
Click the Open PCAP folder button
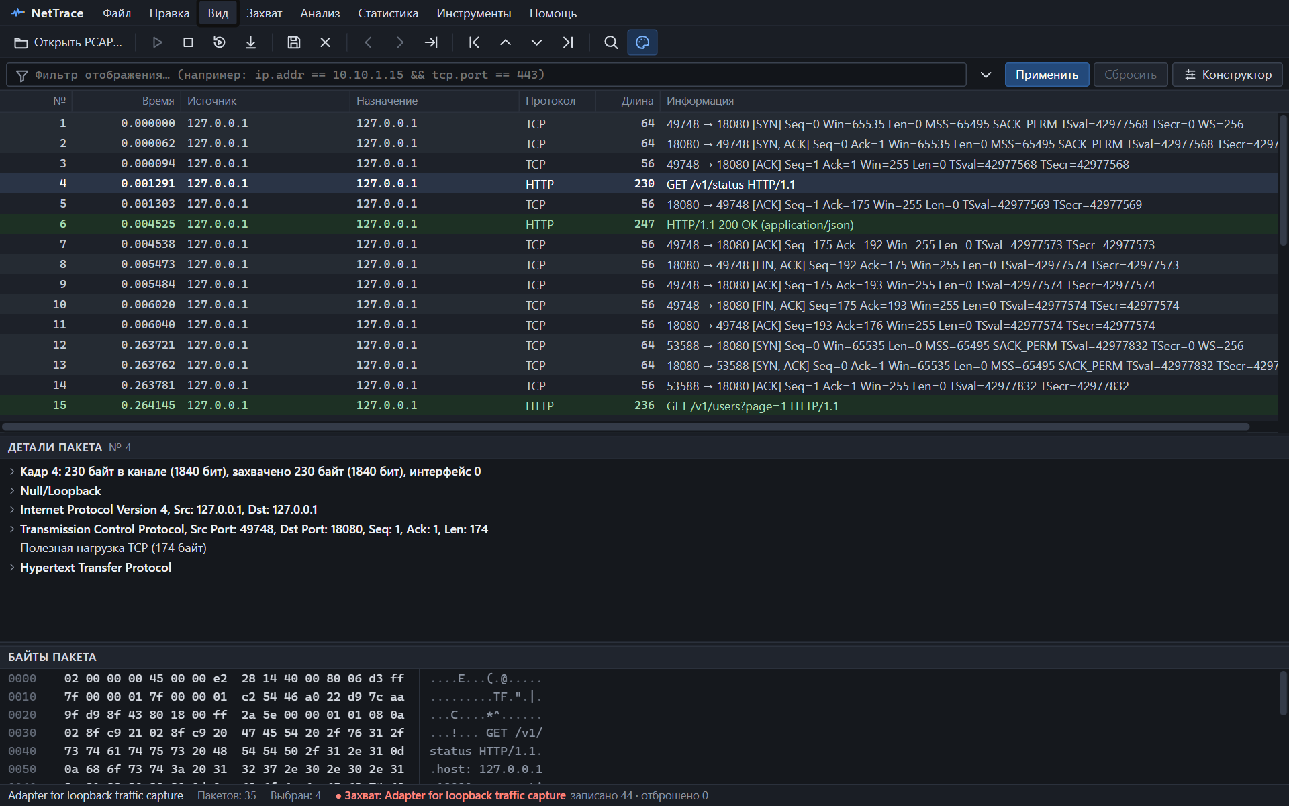[x=68, y=42]
